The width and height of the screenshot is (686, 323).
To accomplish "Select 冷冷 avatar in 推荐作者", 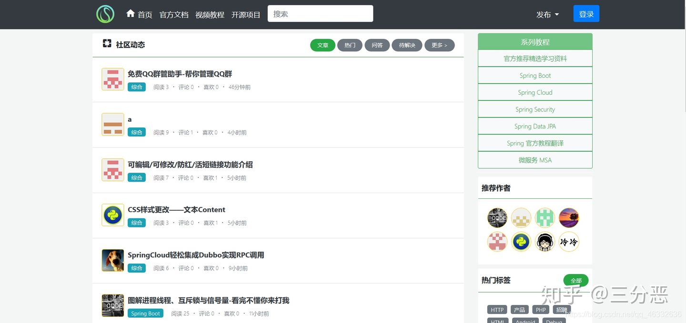I will click(x=569, y=242).
